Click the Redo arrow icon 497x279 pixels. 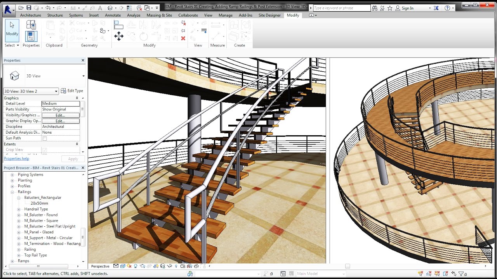tap(59, 8)
